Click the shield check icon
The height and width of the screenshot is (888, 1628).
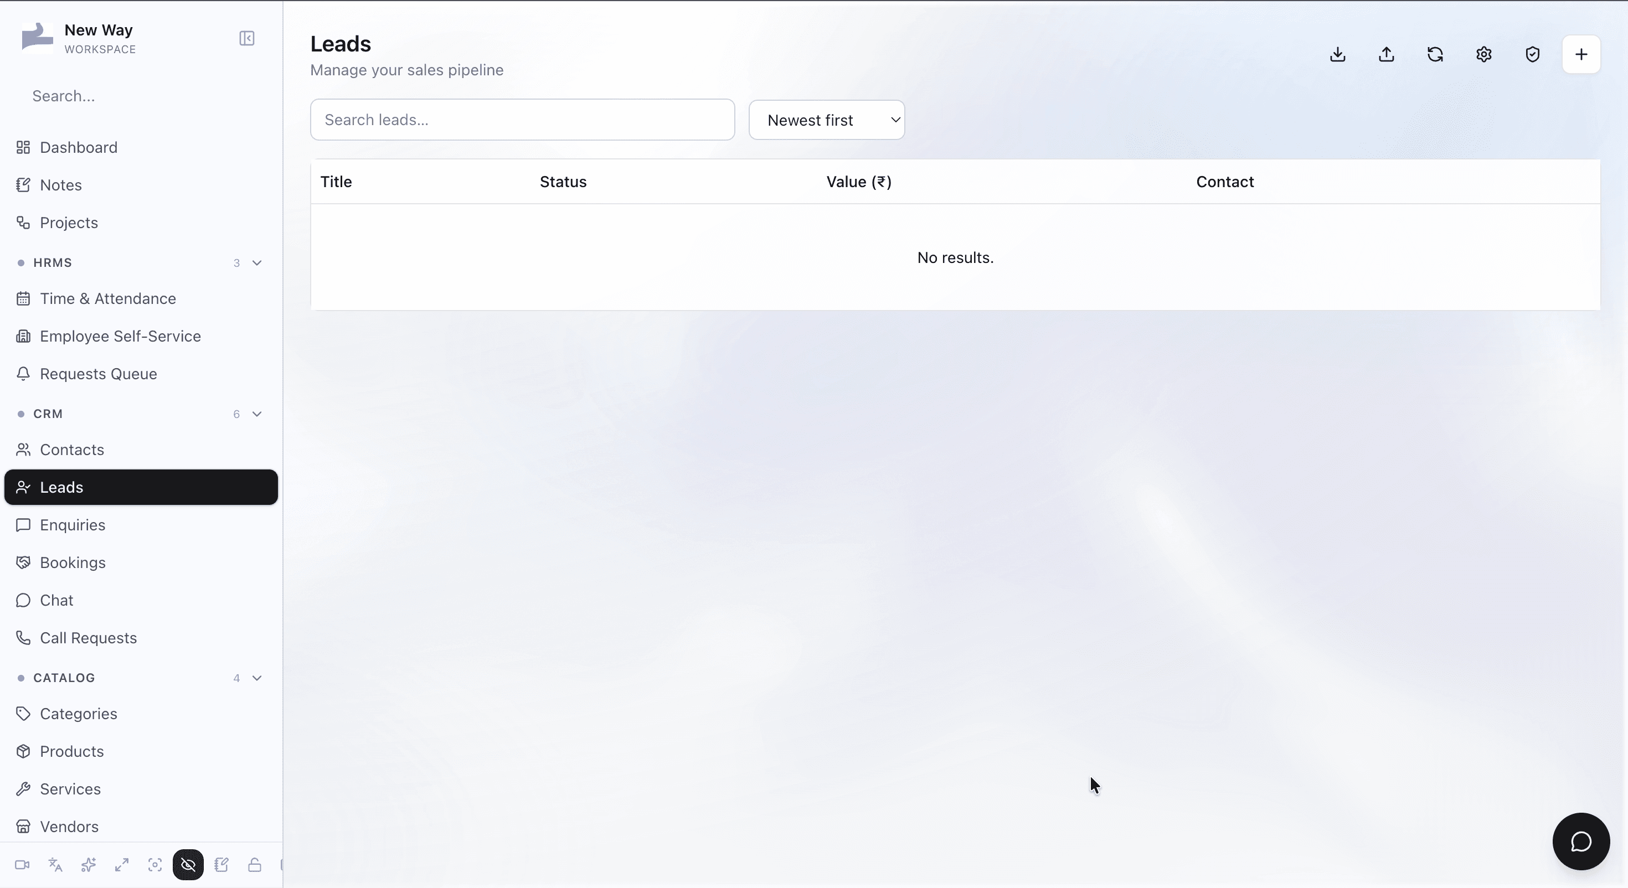(1532, 54)
